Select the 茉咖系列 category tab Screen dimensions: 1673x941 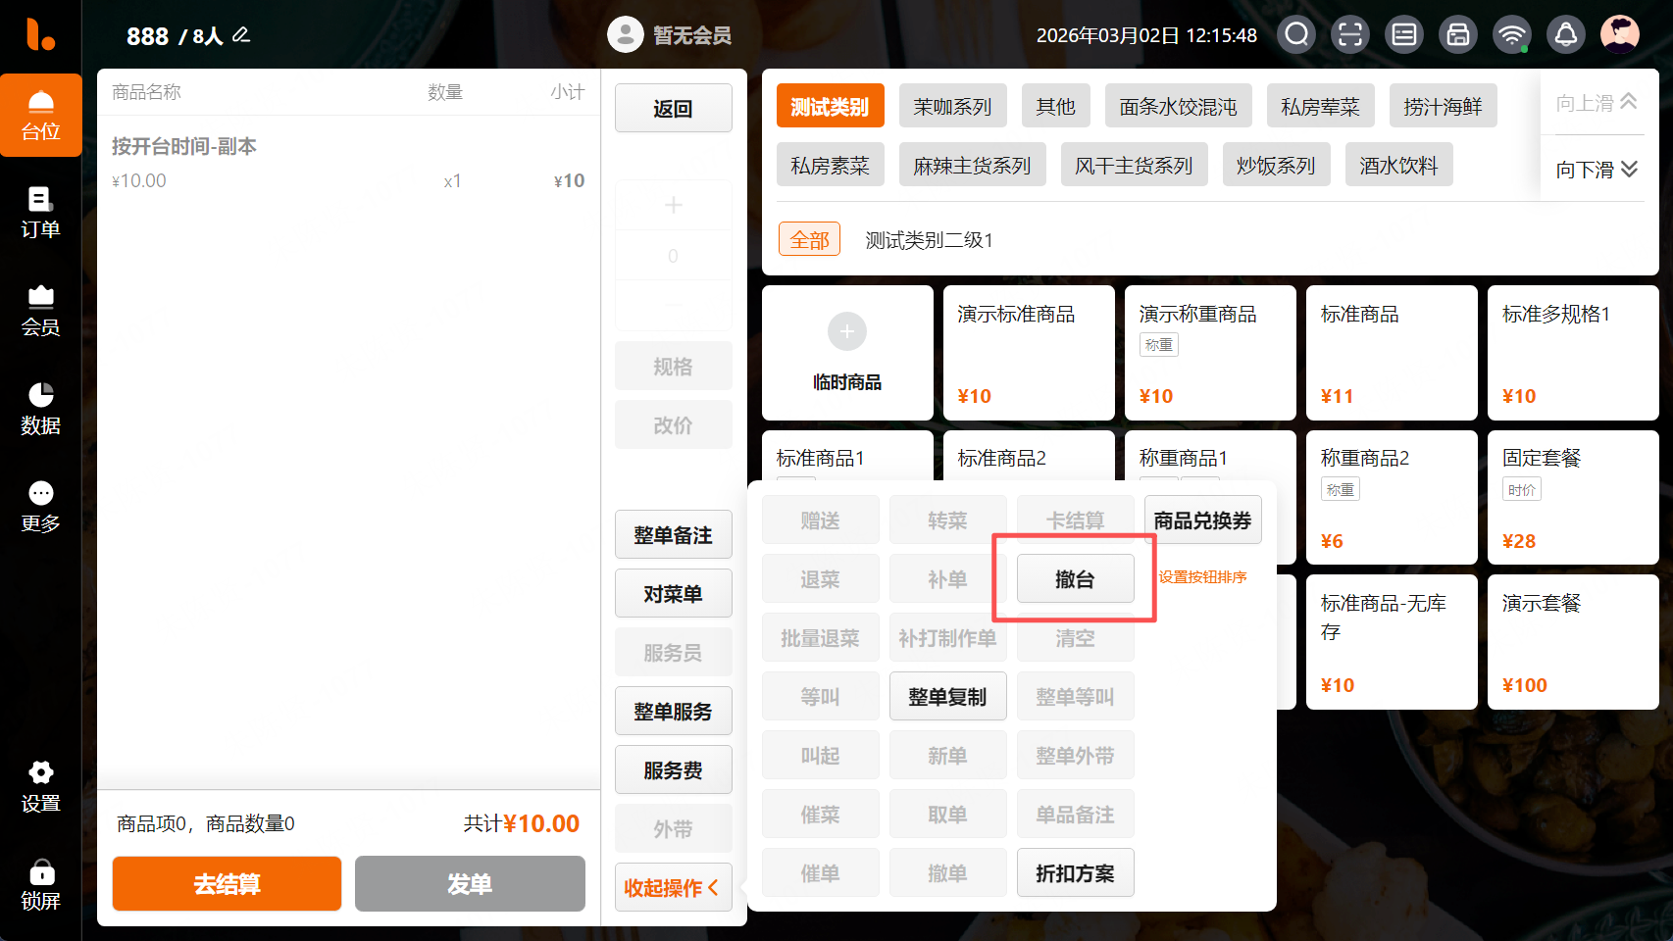pyautogui.click(x=952, y=106)
